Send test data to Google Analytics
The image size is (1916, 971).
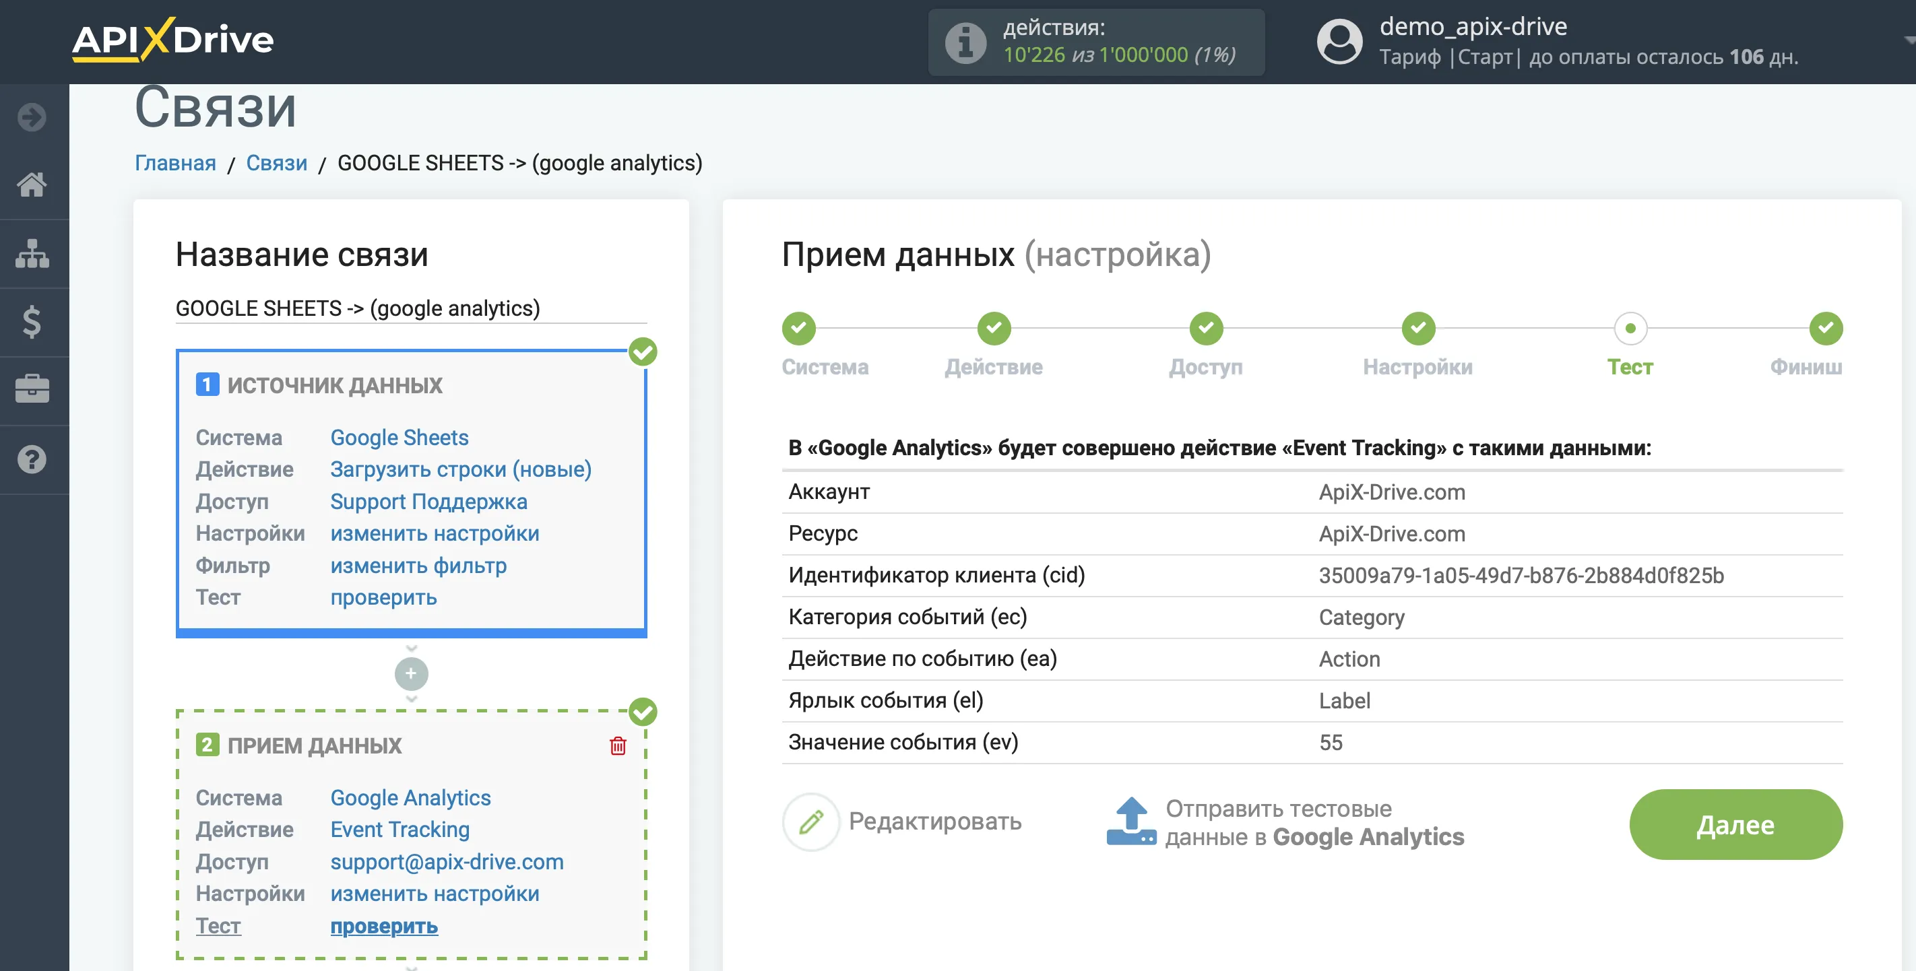pyautogui.click(x=1314, y=822)
